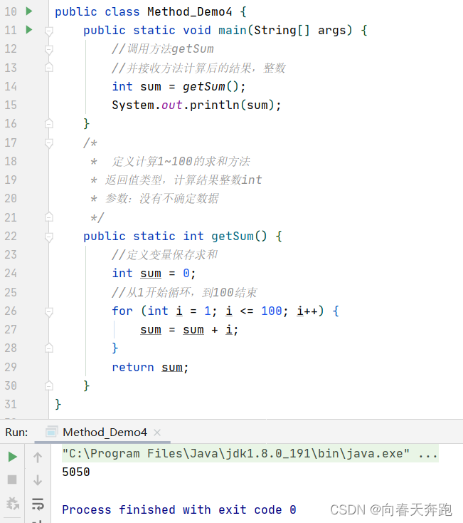The width and height of the screenshot is (463, 523).
Task: Collapse main method fold at line 11
Action: [49, 31]
